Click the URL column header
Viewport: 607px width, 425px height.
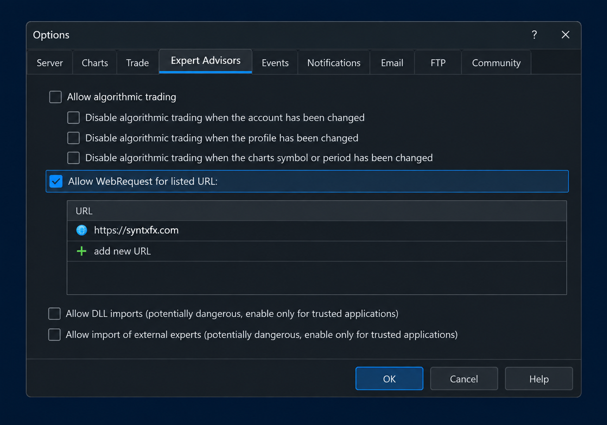[x=317, y=211]
